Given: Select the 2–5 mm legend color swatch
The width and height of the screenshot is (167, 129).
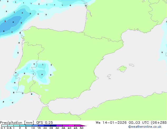Looking at the screenshot, I should click(x=23, y=126).
